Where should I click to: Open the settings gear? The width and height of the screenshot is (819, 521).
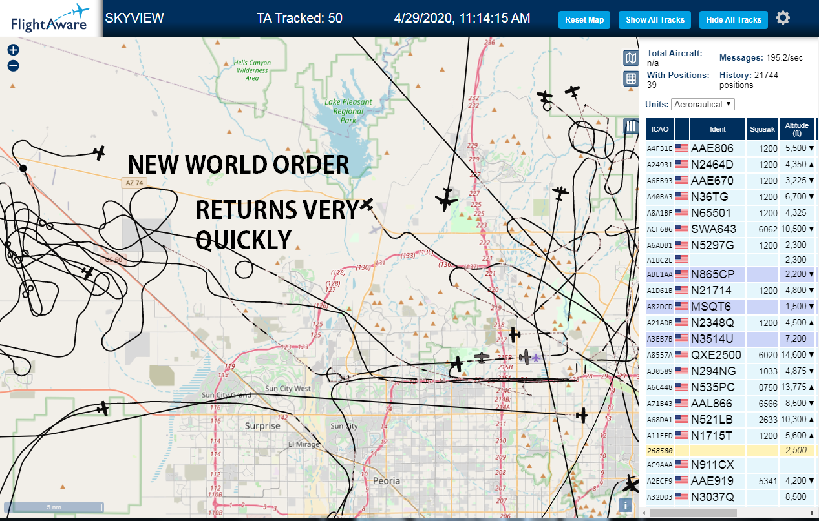(783, 18)
